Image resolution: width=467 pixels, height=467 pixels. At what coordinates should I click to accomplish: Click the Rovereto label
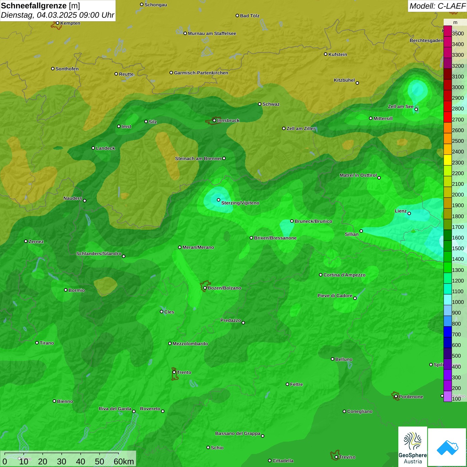pyautogui.click(x=150, y=409)
